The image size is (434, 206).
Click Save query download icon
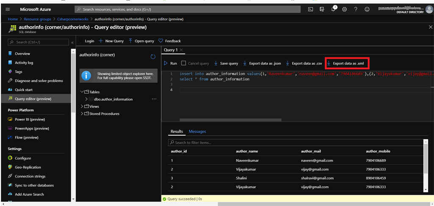pyautogui.click(x=216, y=64)
